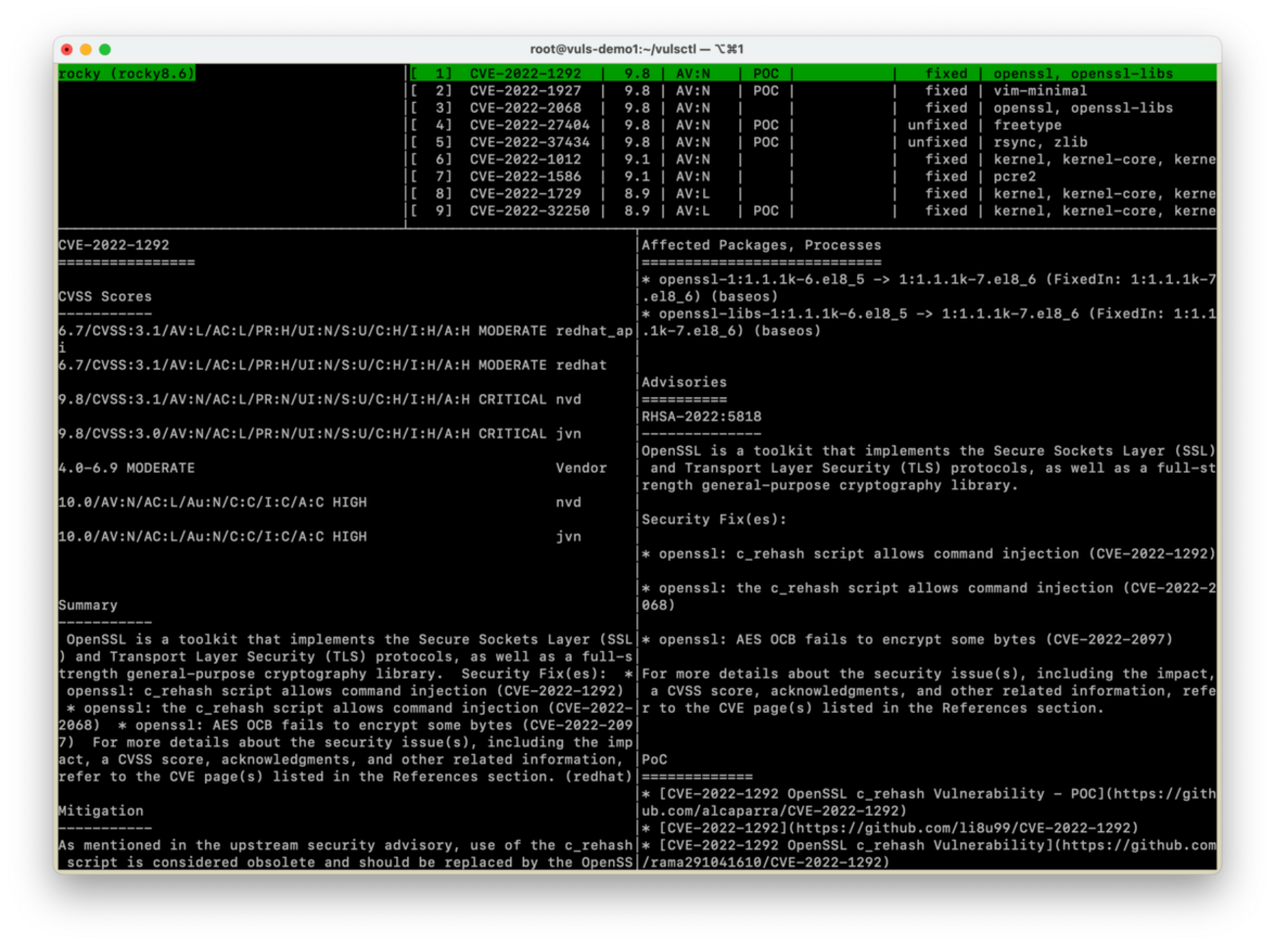Click the RHSA-2022:5818 advisory ID
The image size is (1275, 945).
pos(701,417)
